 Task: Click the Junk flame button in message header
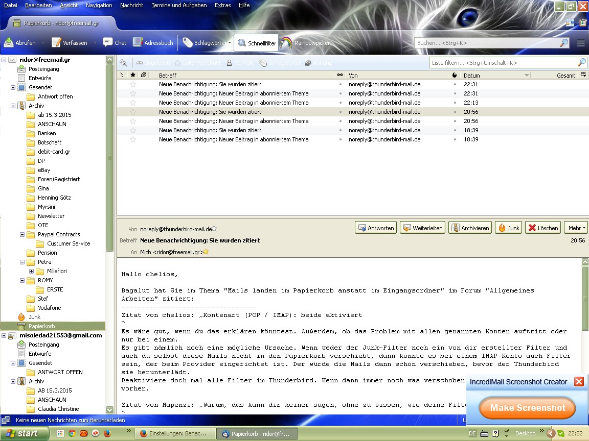(508, 228)
